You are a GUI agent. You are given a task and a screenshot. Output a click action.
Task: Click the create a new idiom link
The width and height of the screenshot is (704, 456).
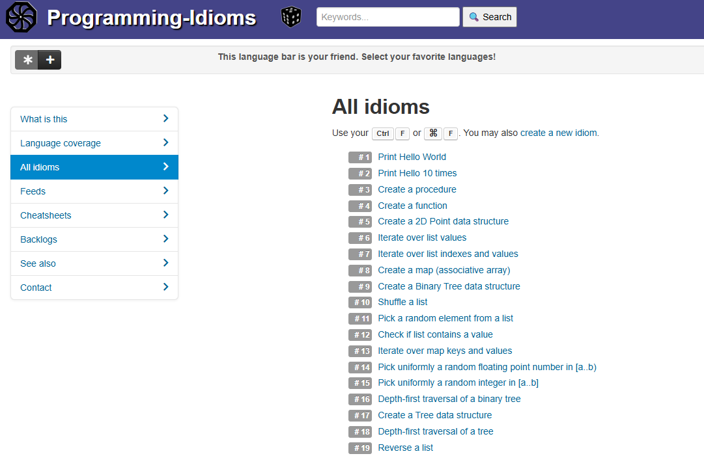point(559,133)
